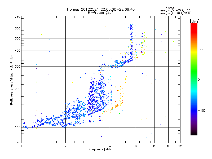
Task: Click the y-axis tick label '200'
Action: [18, 89]
